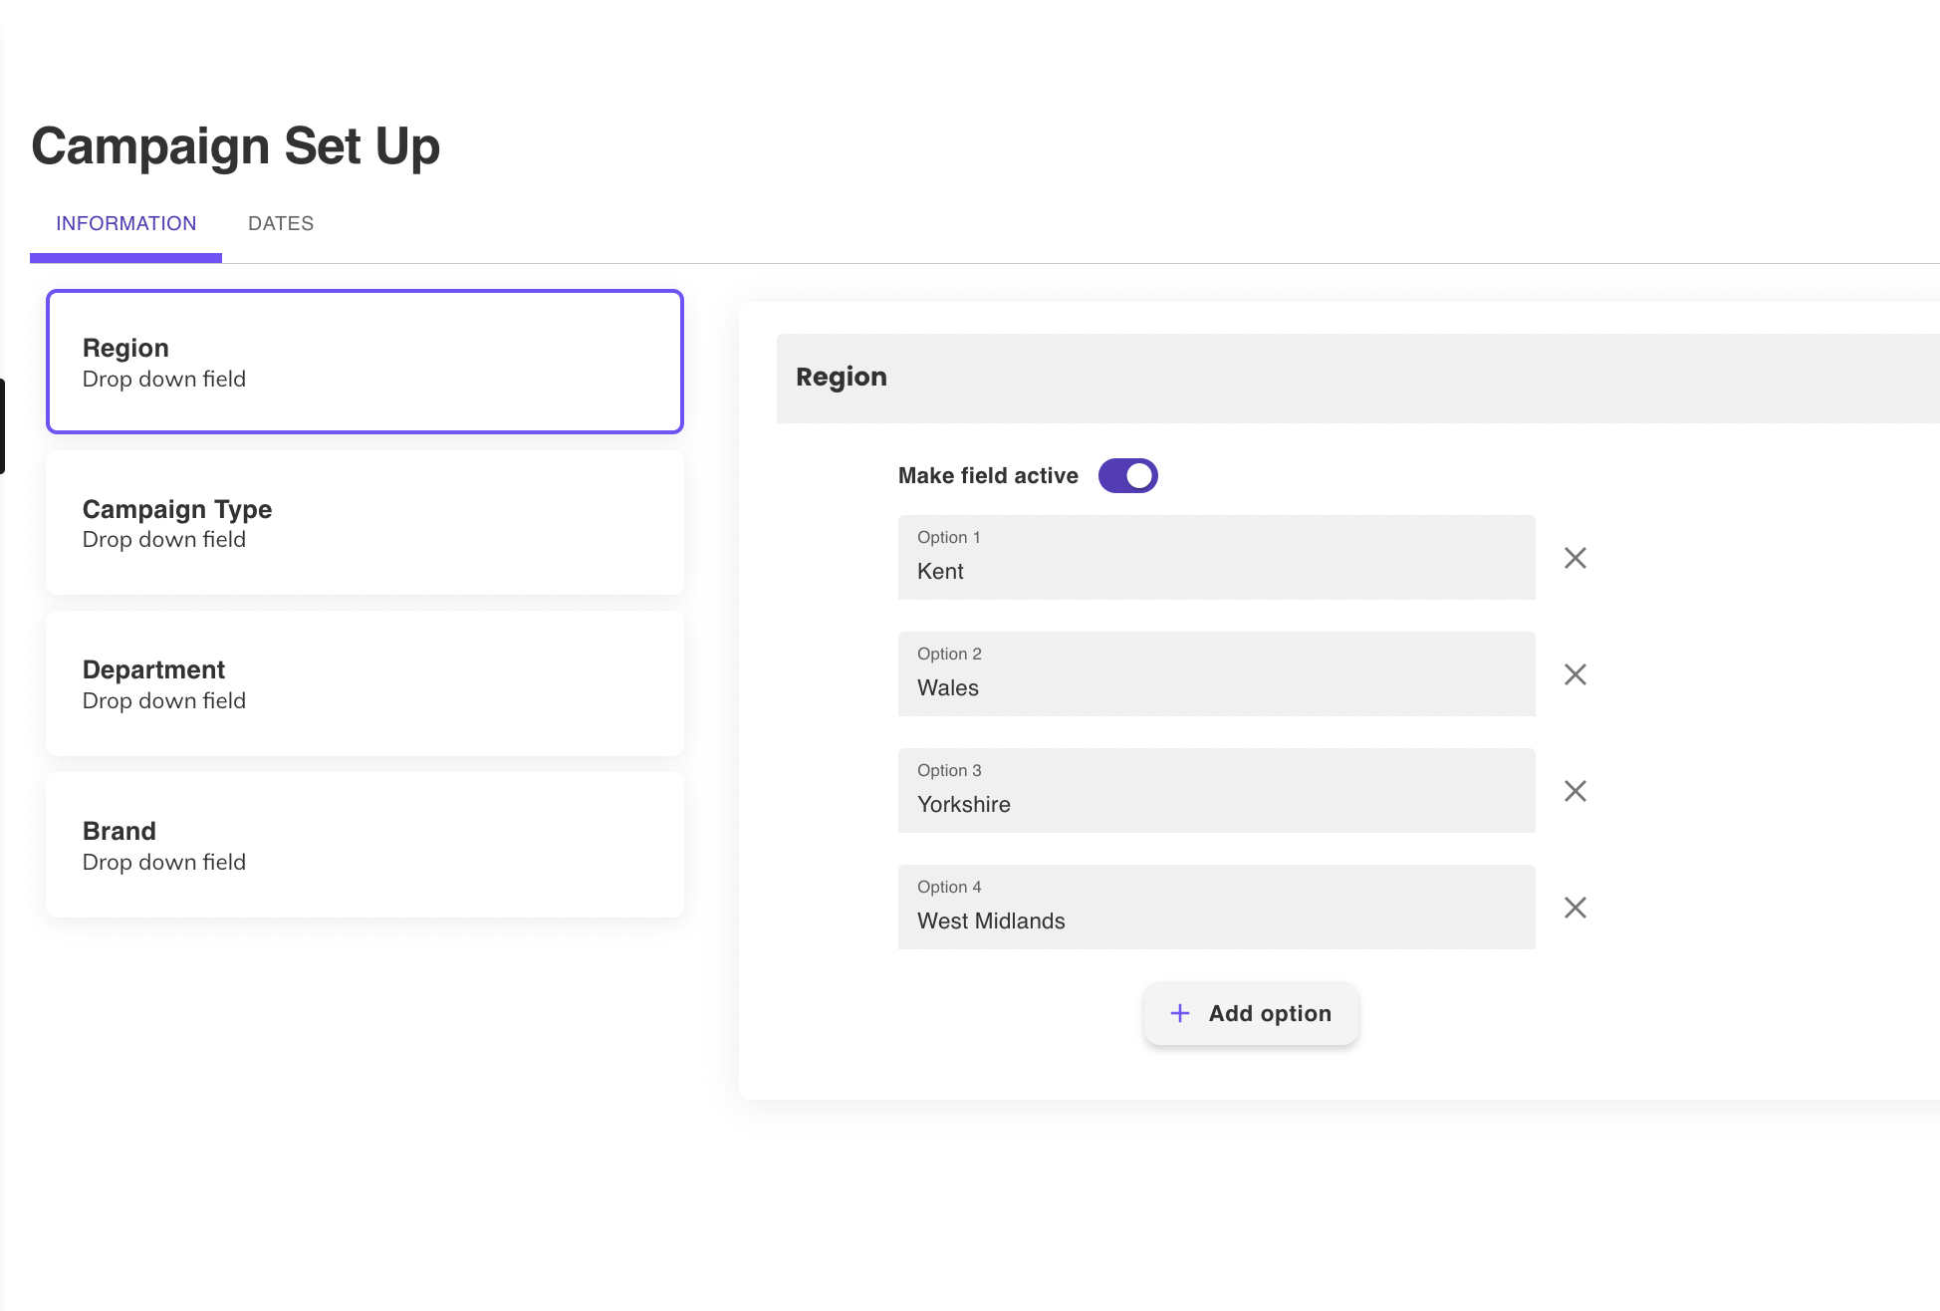Click the Campaign Set Up page title
Viewport: 1940px width, 1311px height.
[x=236, y=146]
